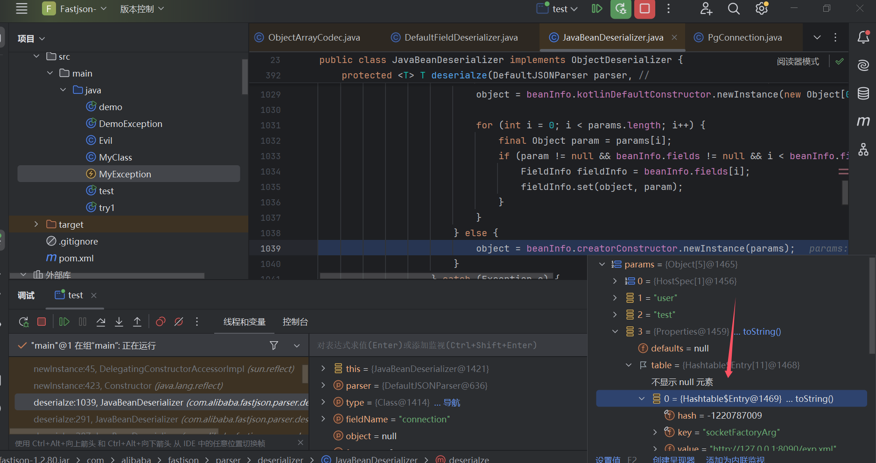Collapse the params variable node
Screen dimensions: 876x463
602,264
